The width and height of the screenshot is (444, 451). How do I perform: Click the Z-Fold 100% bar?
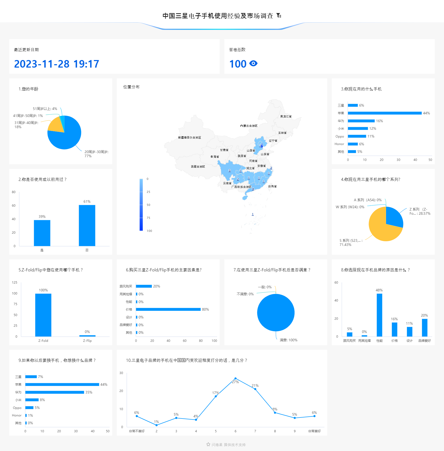(43, 315)
